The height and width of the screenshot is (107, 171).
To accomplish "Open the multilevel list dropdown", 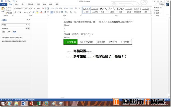I will (61, 8).
